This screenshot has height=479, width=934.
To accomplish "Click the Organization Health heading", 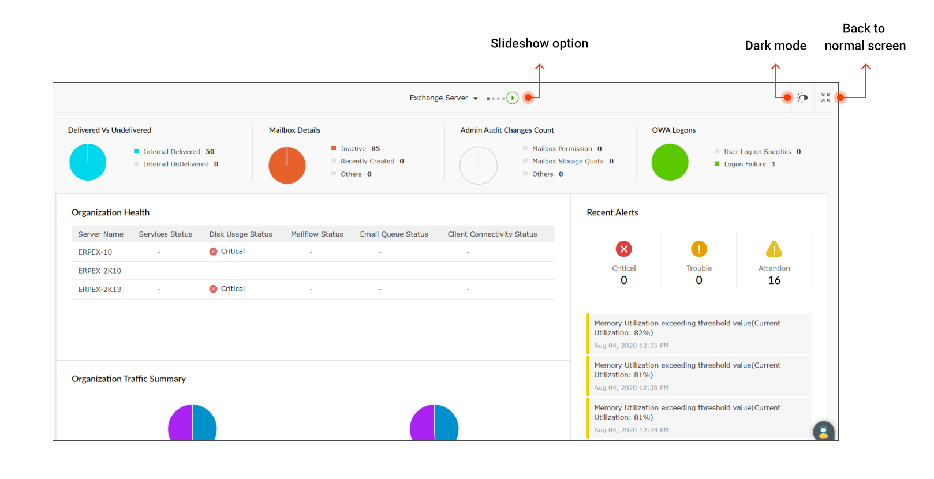I will pos(111,213).
